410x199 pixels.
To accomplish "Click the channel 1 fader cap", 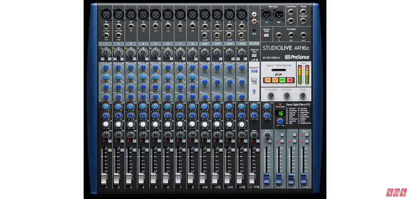I will click(104, 179).
